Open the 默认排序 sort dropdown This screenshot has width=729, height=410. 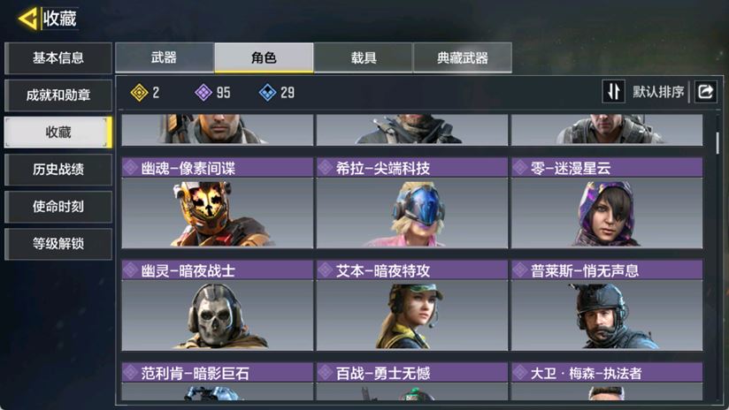pyautogui.click(x=658, y=92)
